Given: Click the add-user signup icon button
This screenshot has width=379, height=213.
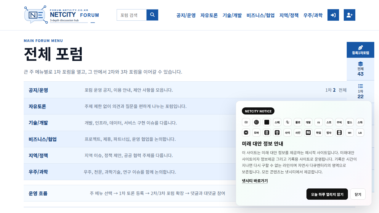Looking at the screenshot, I should click(349, 15).
